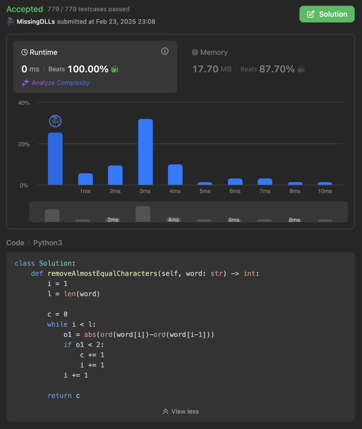Viewport: 362px width, 429px height.
Task: Click the 'if o1 < 2:' code line
Action: [84, 345]
